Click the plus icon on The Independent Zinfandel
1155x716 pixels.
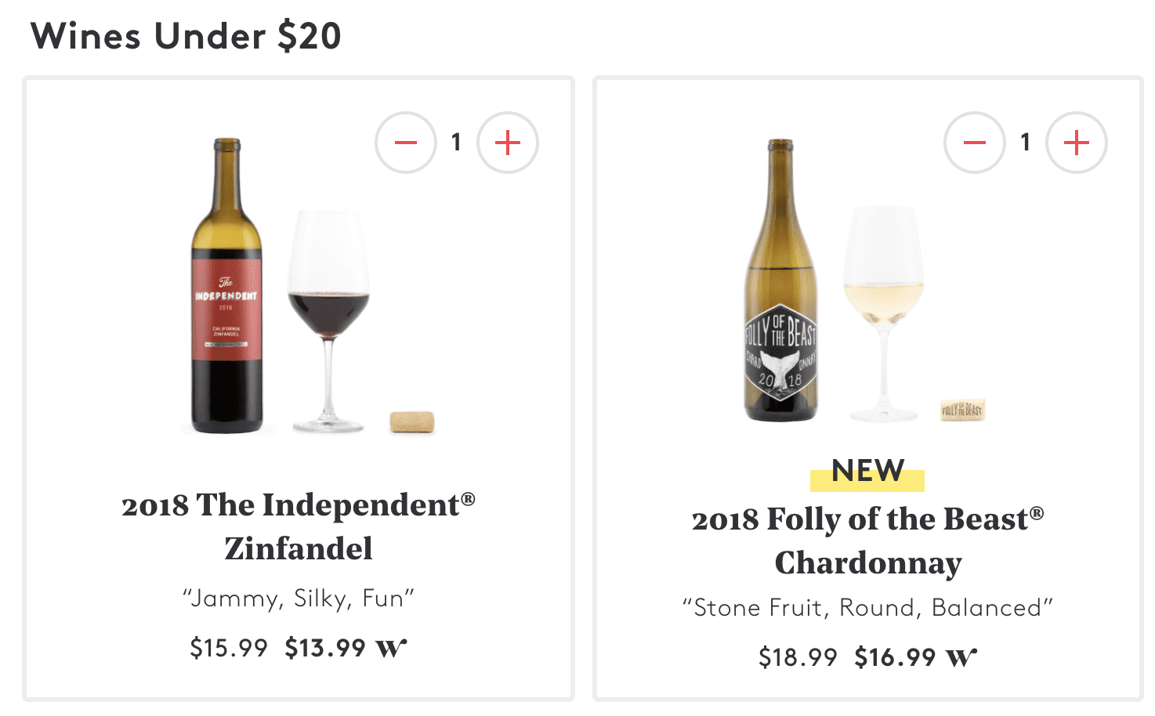tap(507, 142)
